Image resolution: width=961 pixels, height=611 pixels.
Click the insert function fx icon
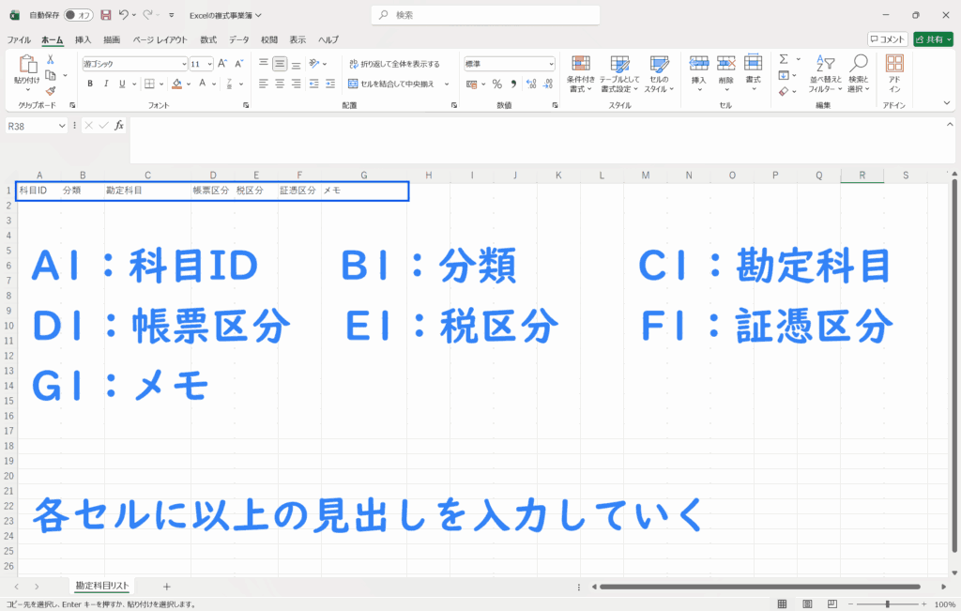tap(119, 125)
